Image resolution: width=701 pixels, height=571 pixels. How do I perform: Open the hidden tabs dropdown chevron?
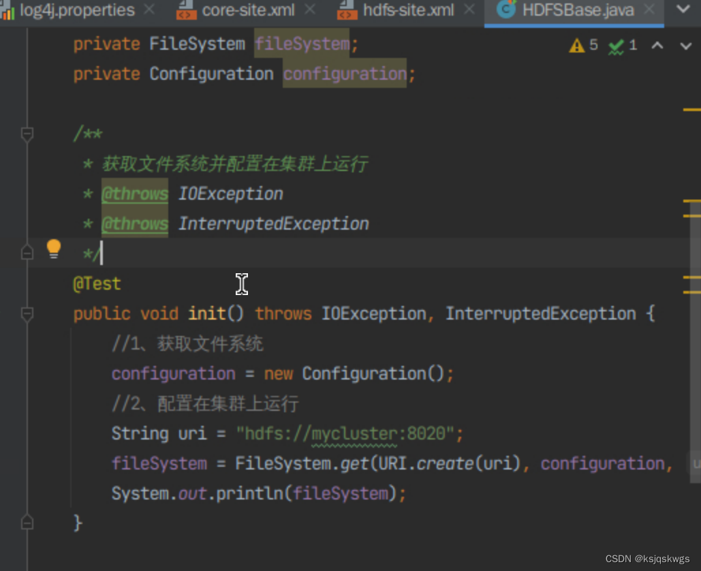[x=685, y=10]
